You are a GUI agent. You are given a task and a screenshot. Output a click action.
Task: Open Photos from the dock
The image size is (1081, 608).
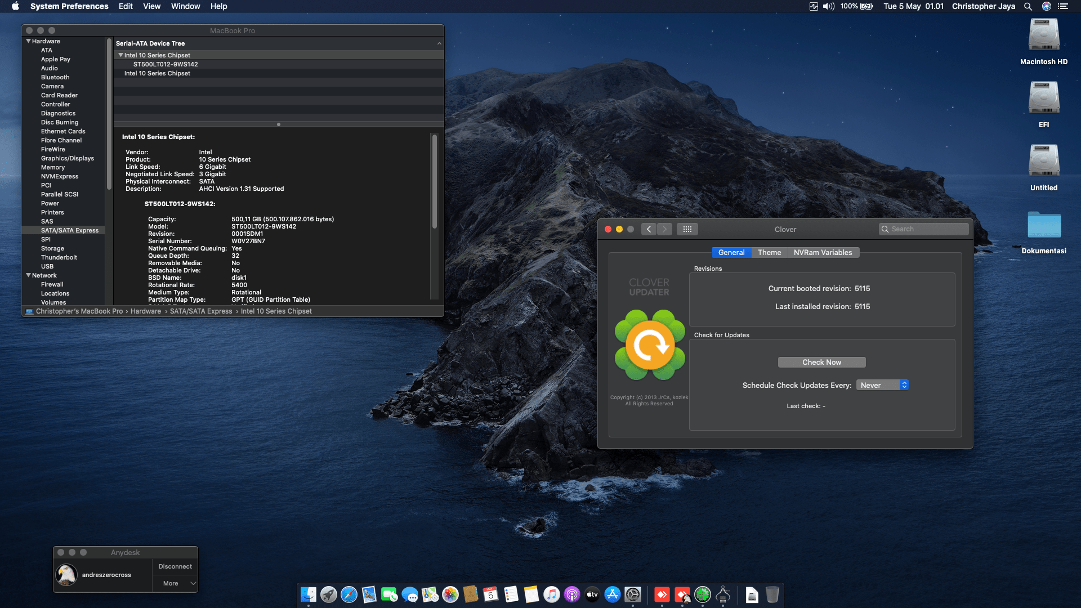tap(450, 594)
